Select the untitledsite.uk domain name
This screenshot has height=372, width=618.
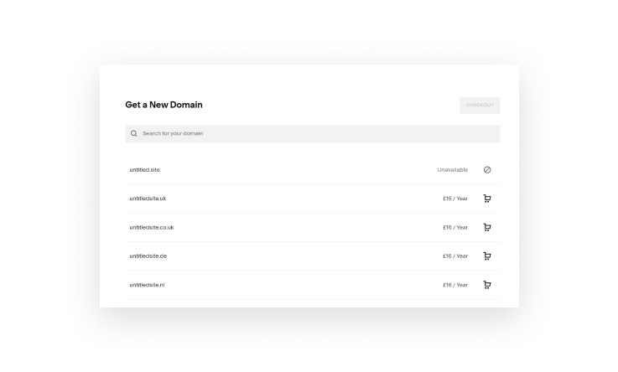pyautogui.click(x=148, y=199)
